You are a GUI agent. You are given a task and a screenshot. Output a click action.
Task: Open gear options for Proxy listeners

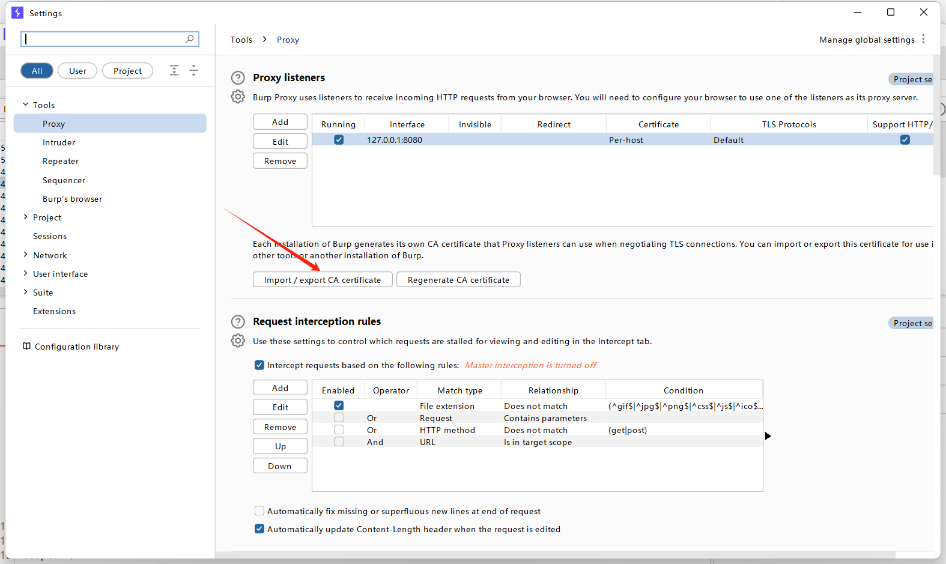[238, 97]
